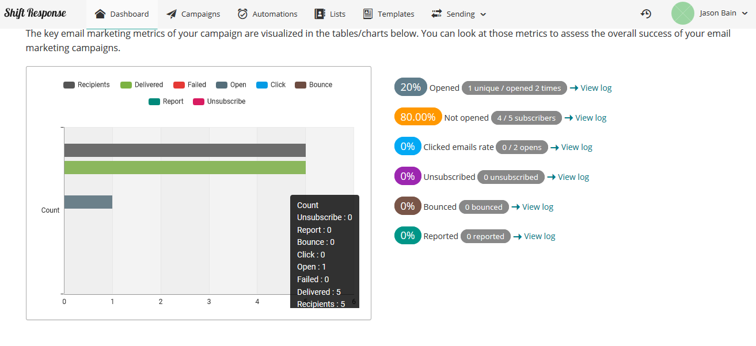756x346 pixels.
Task: Click the Lists contact book icon
Action: tap(320, 14)
